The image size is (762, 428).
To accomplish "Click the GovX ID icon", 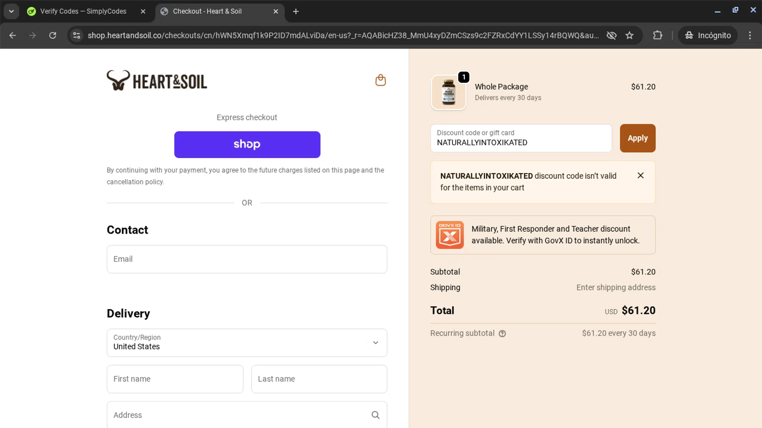I will (450, 235).
